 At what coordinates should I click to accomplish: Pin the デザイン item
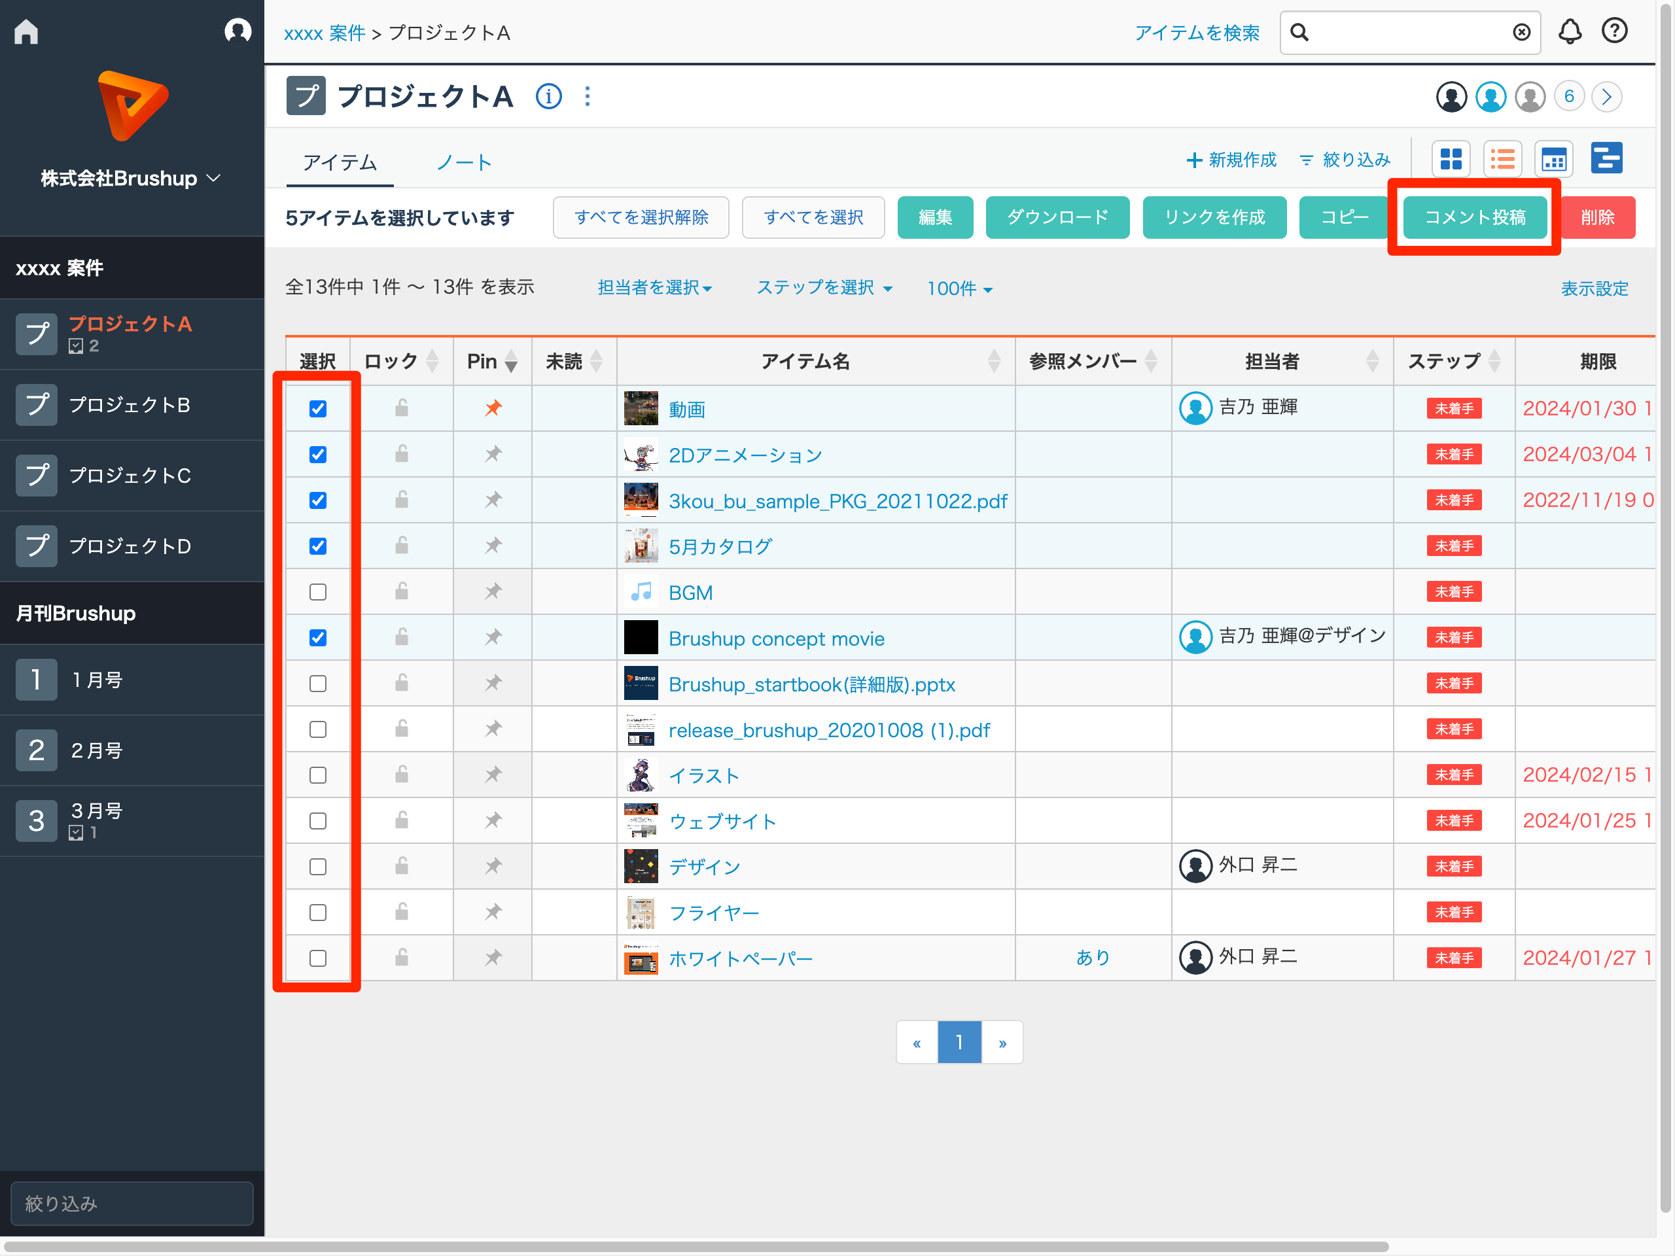click(493, 866)
